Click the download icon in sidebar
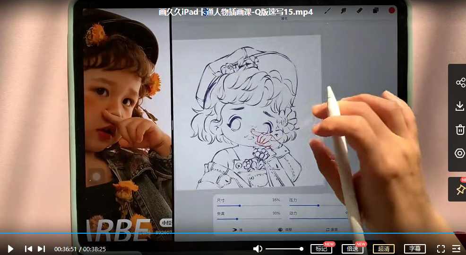Image resolution: width=466 pixels, height=255 pixels. click(x=460, y=106)
